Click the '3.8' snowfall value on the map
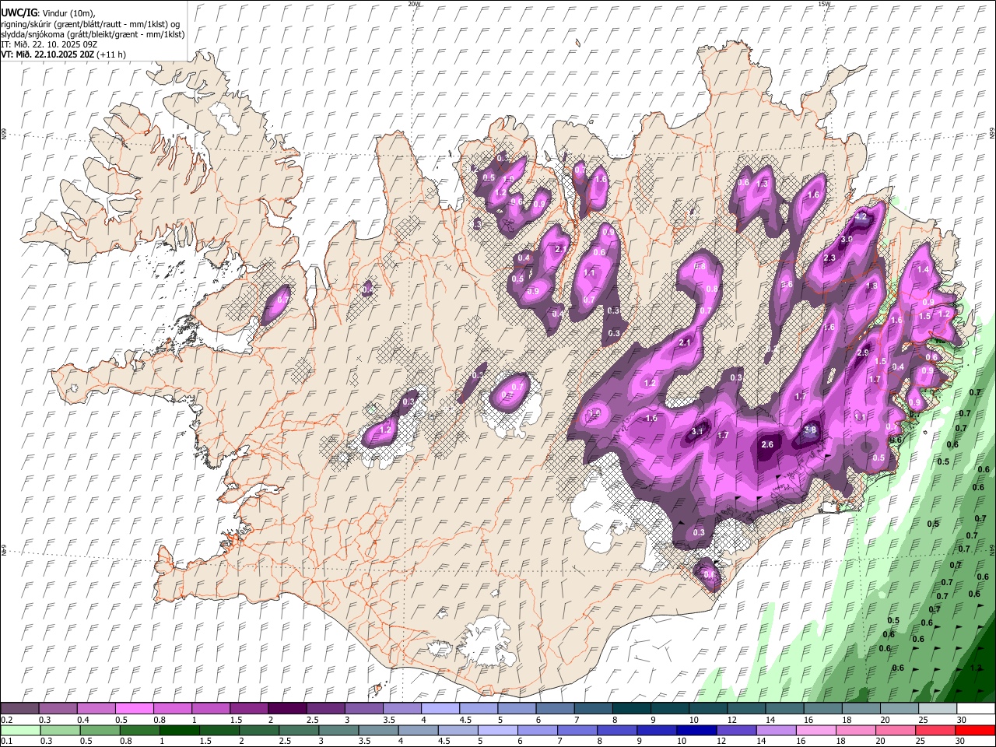 coord(810,430)
